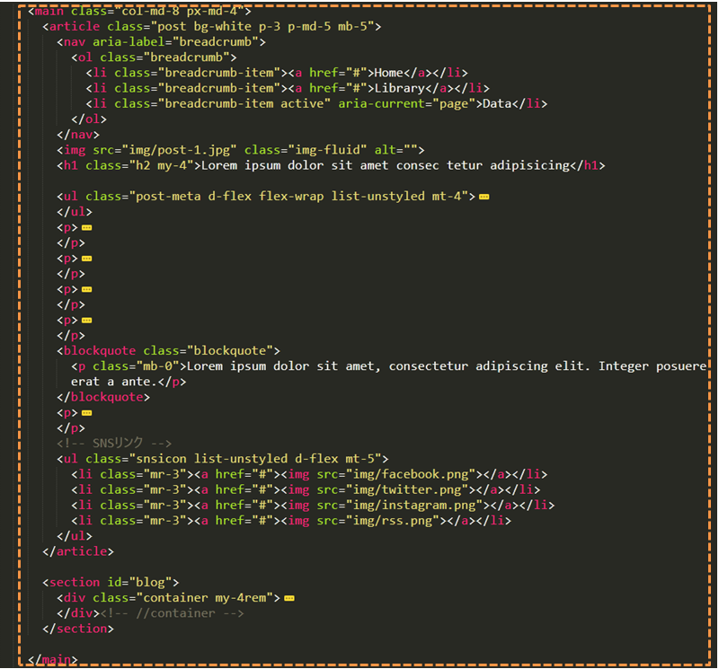Click the section id="blog" opening tag

[x=111, y=583]
